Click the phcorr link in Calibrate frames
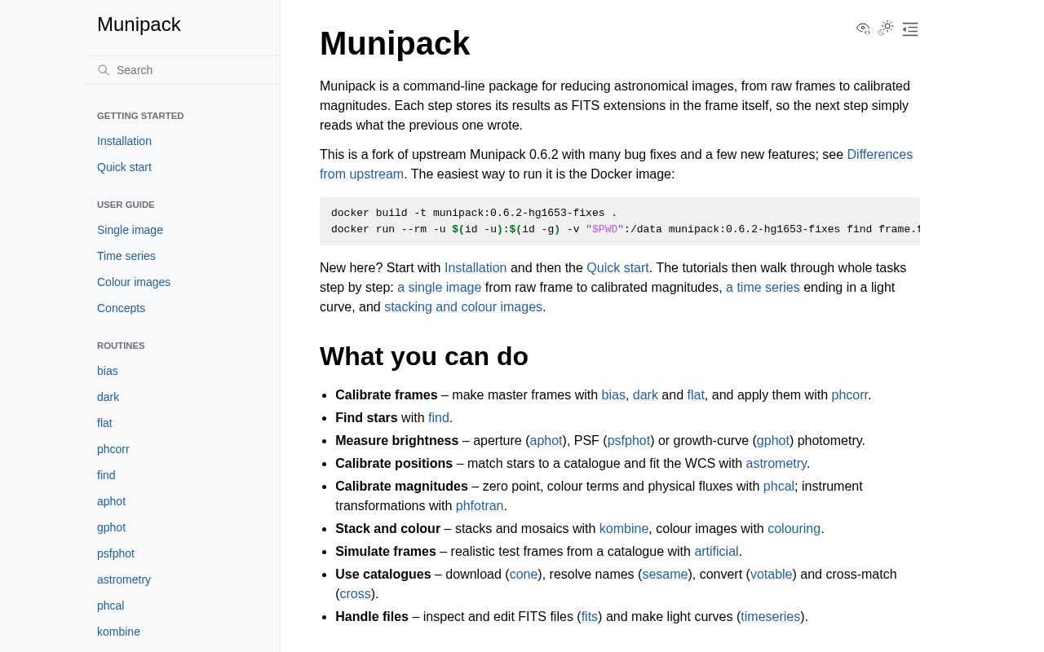Image resolution: width=1044 pixels, height=652 pixels. point(850,395)
